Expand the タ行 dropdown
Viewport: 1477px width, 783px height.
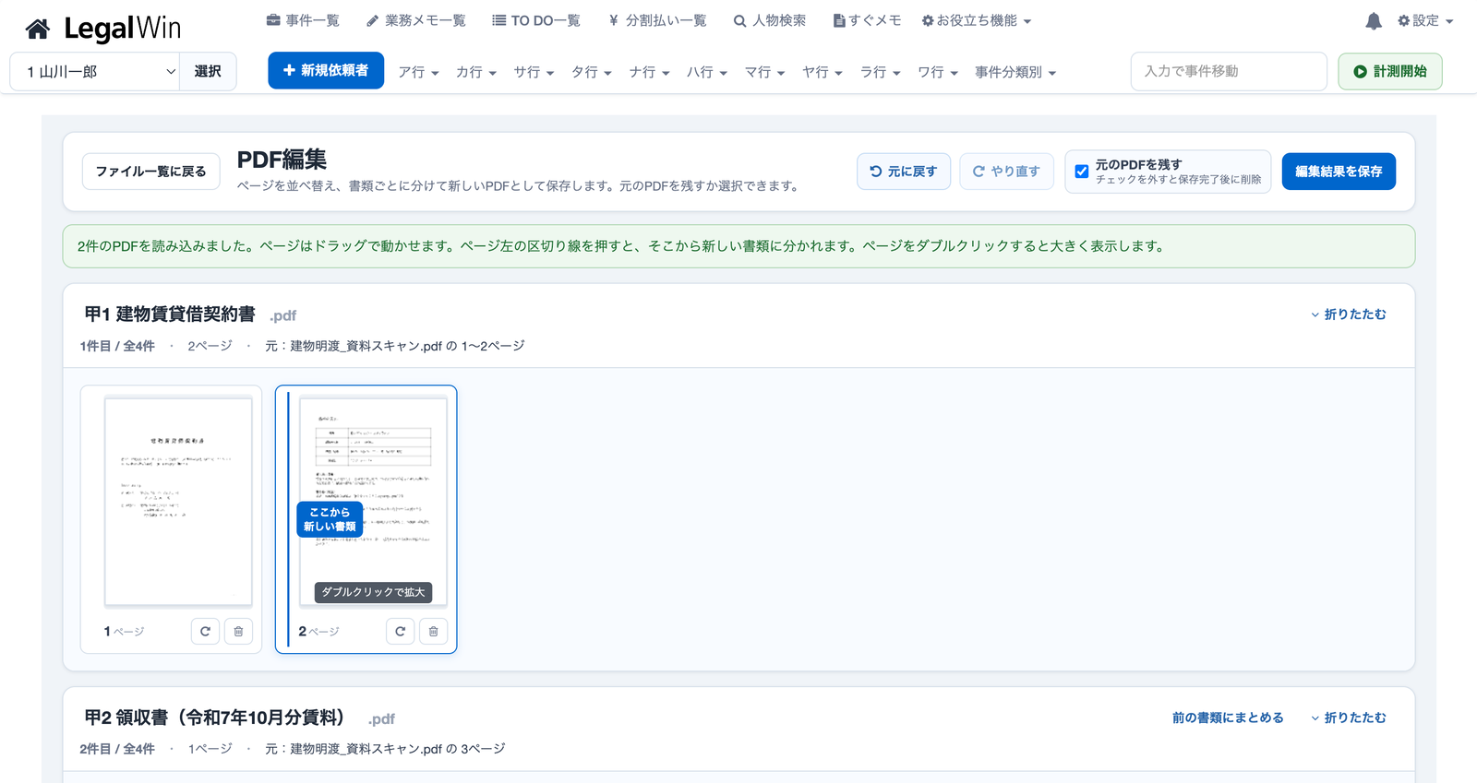(592, 72)
